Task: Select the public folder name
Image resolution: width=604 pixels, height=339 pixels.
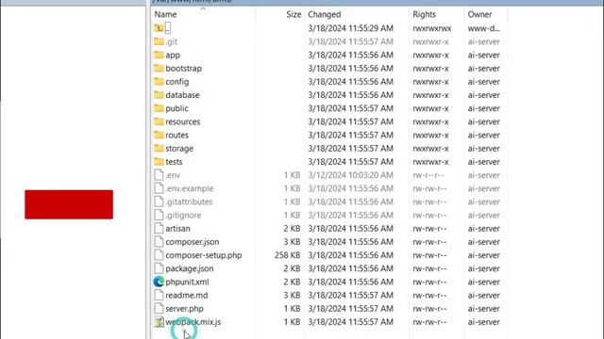Action: 176,108
